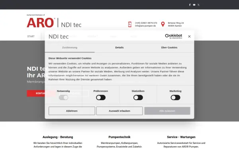Click the NDI tec text in site header
Viewport: 239px width, 149px height.
coord(71,25)
